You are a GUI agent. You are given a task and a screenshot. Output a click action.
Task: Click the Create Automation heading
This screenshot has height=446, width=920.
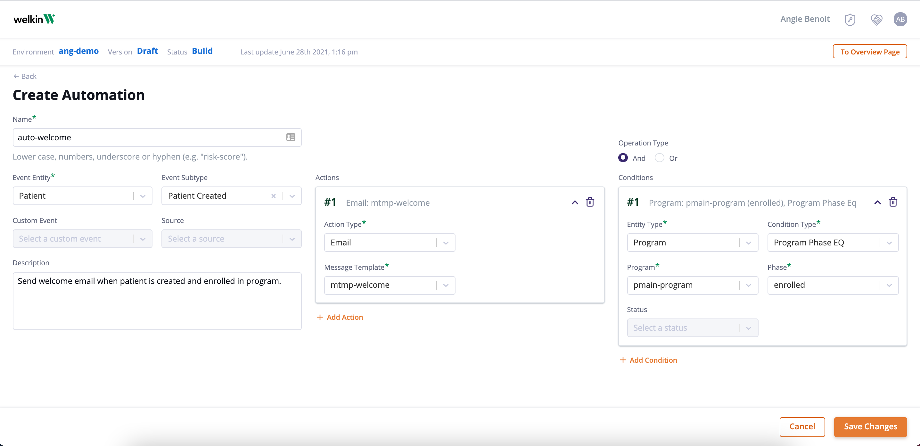[x=78, y=95]
